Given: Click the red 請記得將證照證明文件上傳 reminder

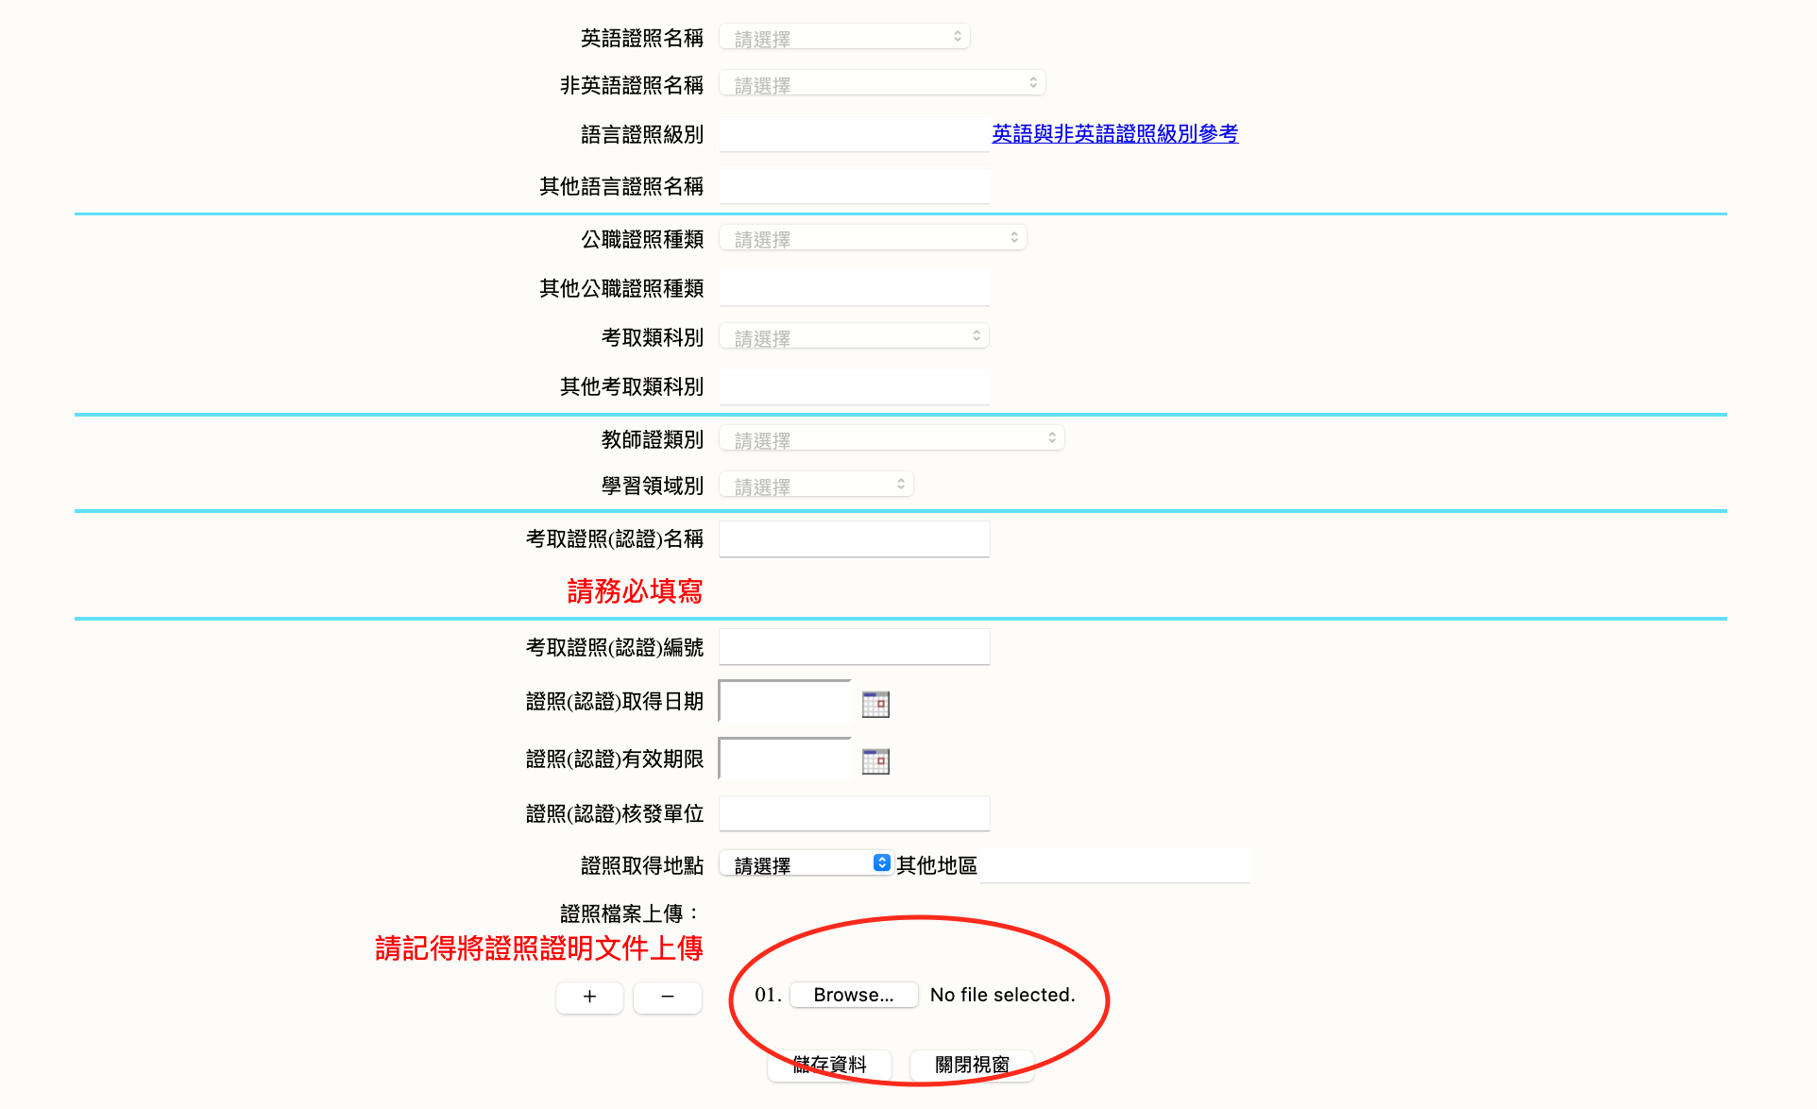Looking at the screenshot, I should pos(539,948).
